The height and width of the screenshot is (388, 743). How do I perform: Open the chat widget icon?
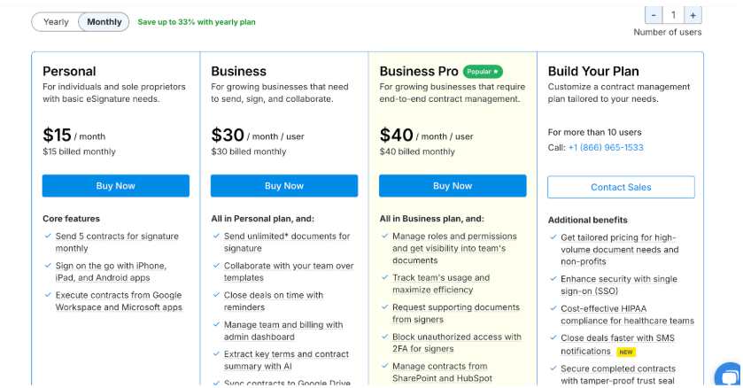(x=731, y=376)
